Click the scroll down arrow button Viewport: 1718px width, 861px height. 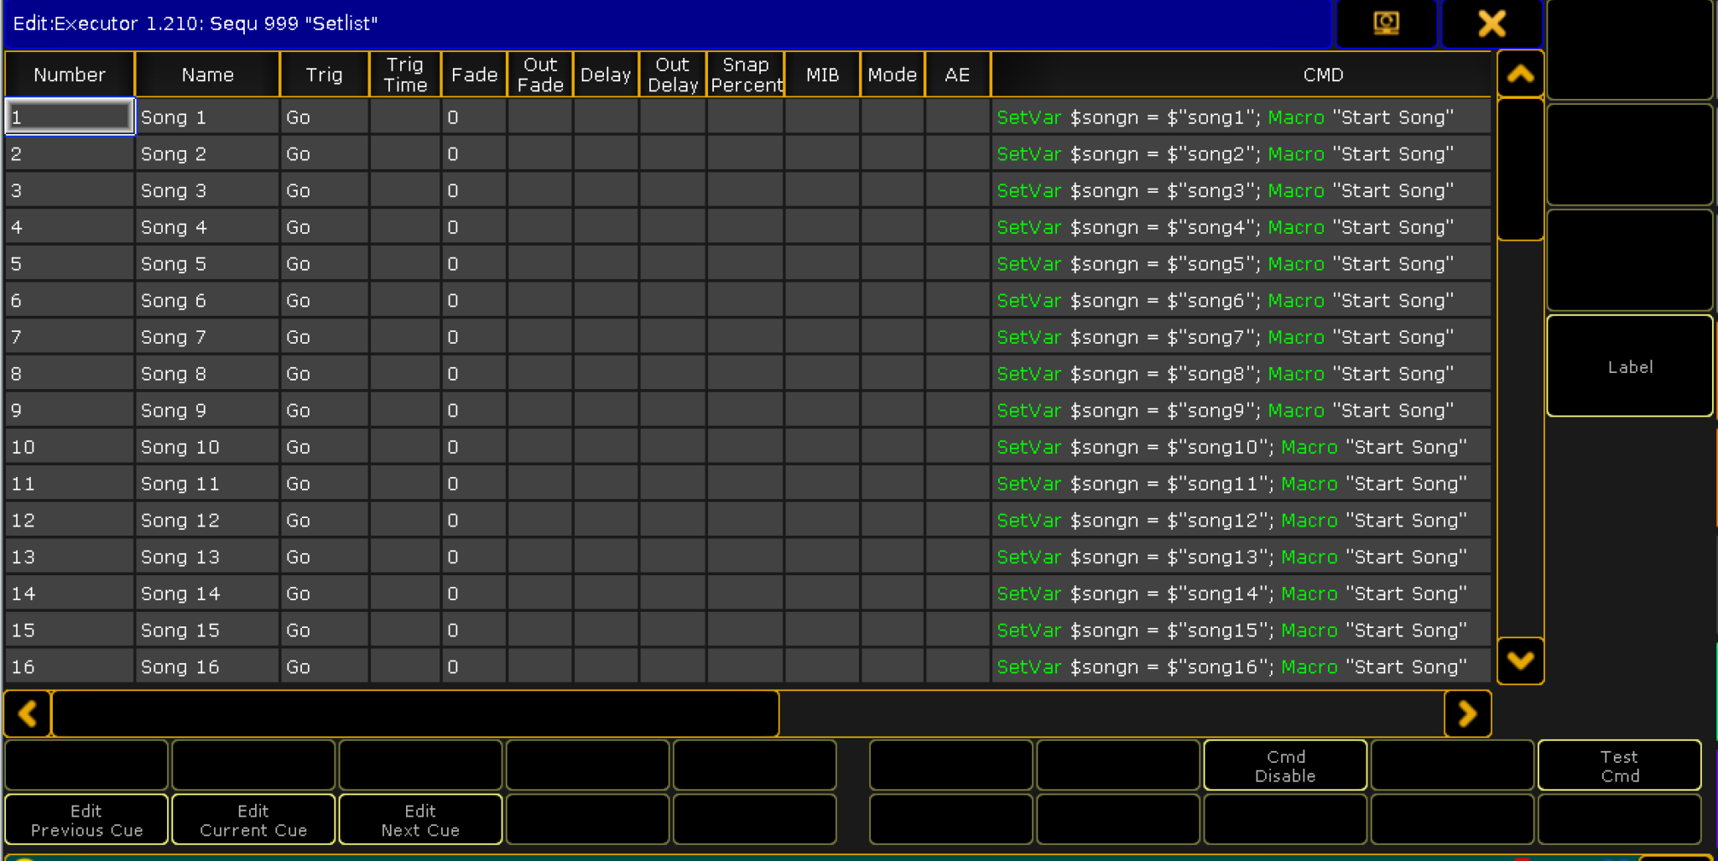(x=1520, y=661)
